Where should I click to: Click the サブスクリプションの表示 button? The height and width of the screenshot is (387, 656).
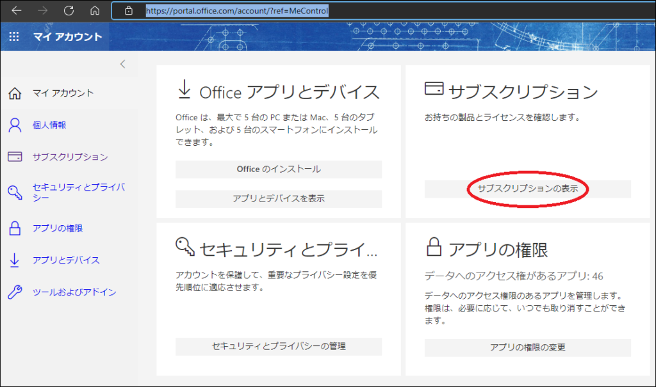(x=528, y=189)
